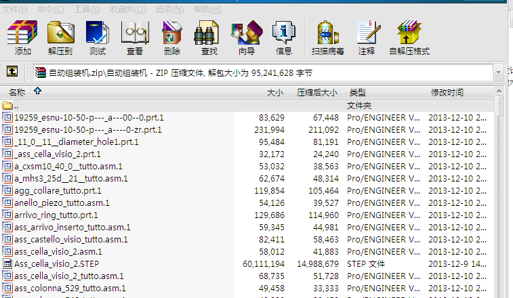The image size is (513, 298).
Task: Select 19259_esnu-10-50-p---_a----0-zr.prt.1
Action: [88, 130]
